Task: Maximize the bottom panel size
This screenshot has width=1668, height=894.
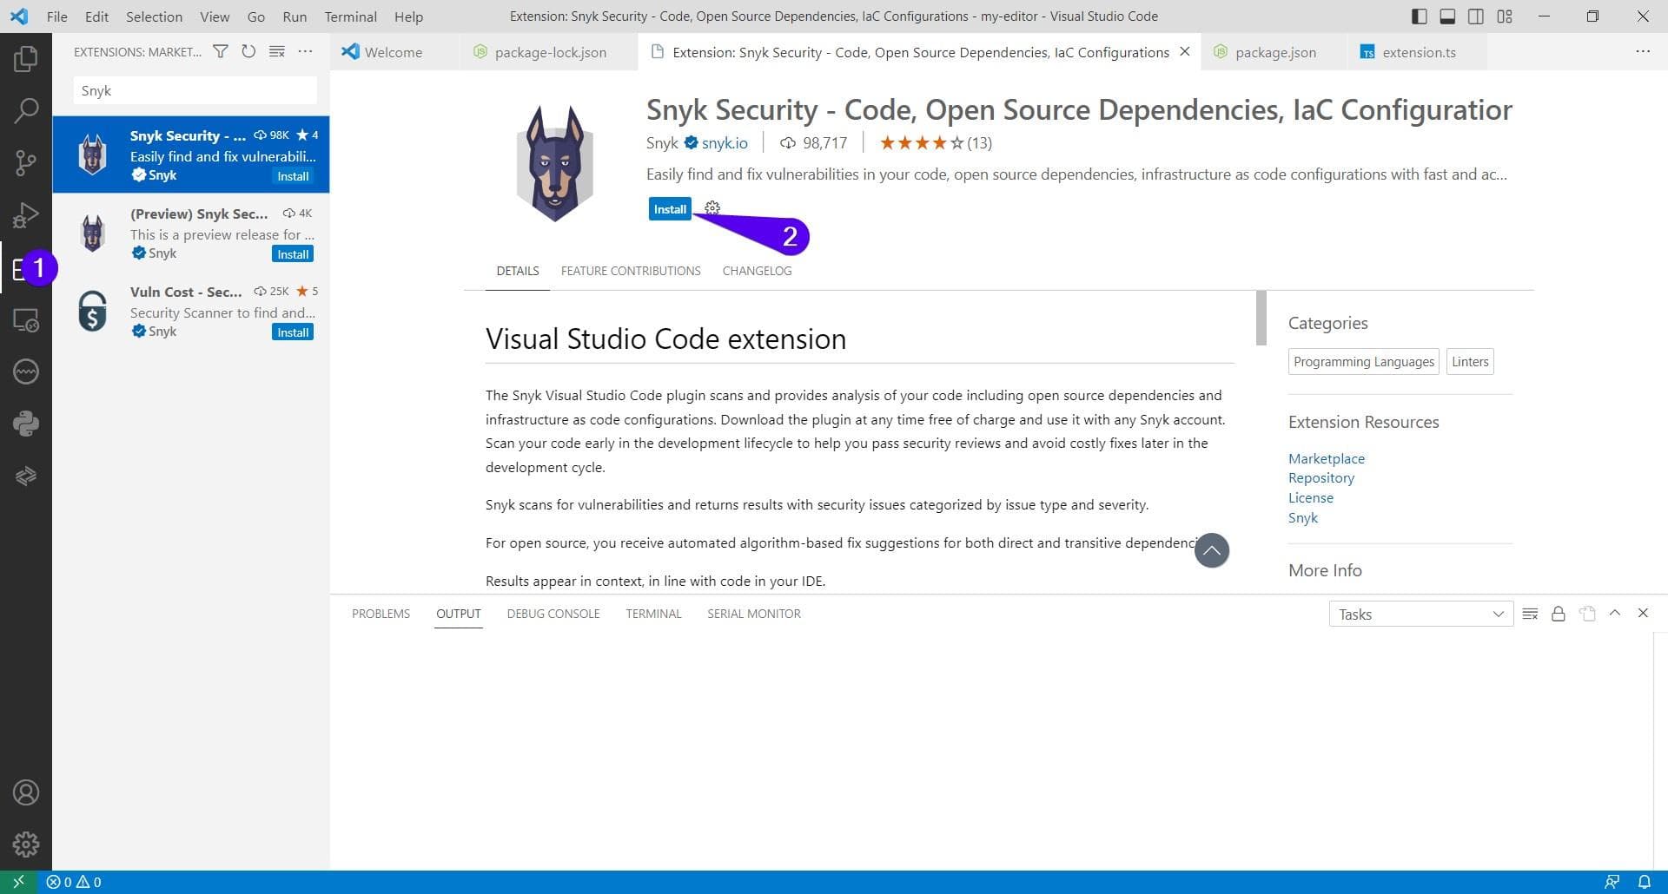Action: [1615, 613]
